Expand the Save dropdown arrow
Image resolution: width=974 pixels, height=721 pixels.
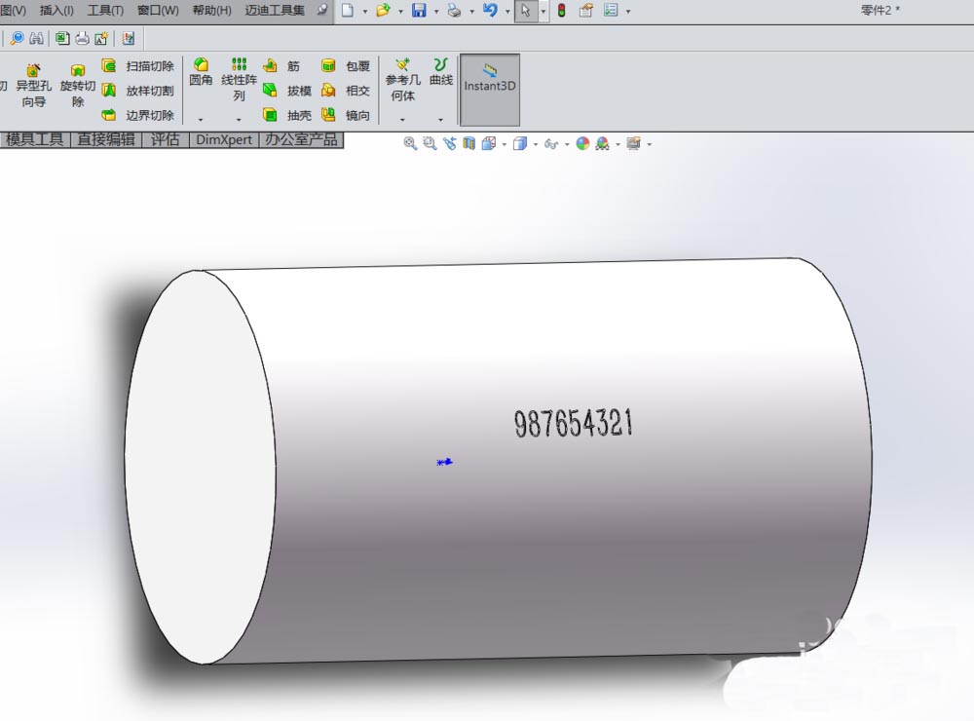[436, 11]
